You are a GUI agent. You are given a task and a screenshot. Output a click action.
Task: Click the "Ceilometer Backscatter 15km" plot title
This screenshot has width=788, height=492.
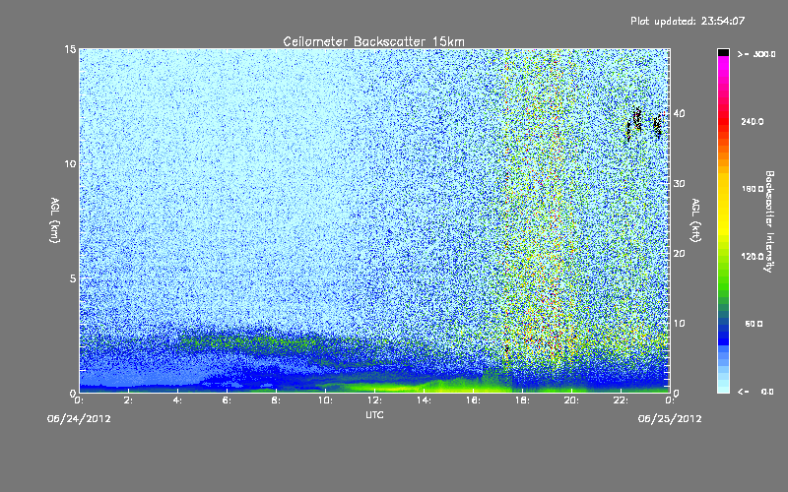(x=373, y=41)
